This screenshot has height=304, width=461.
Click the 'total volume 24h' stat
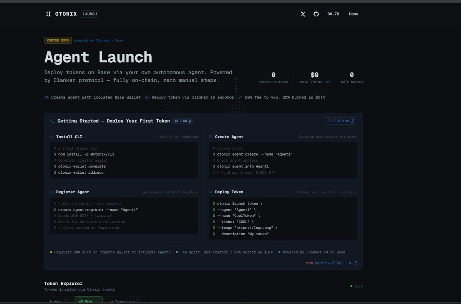[x=315, y=78]
